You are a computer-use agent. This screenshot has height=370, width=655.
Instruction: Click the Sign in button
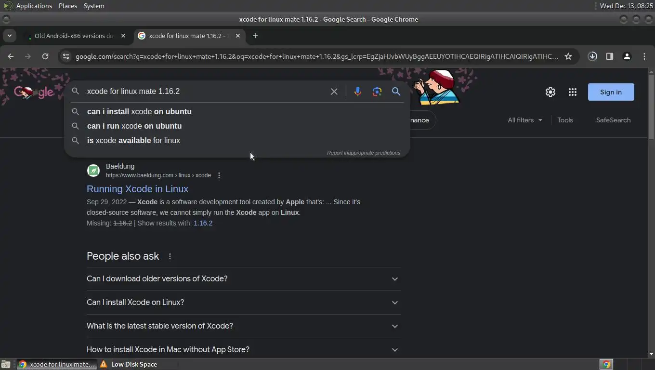(x=611, y=92)
